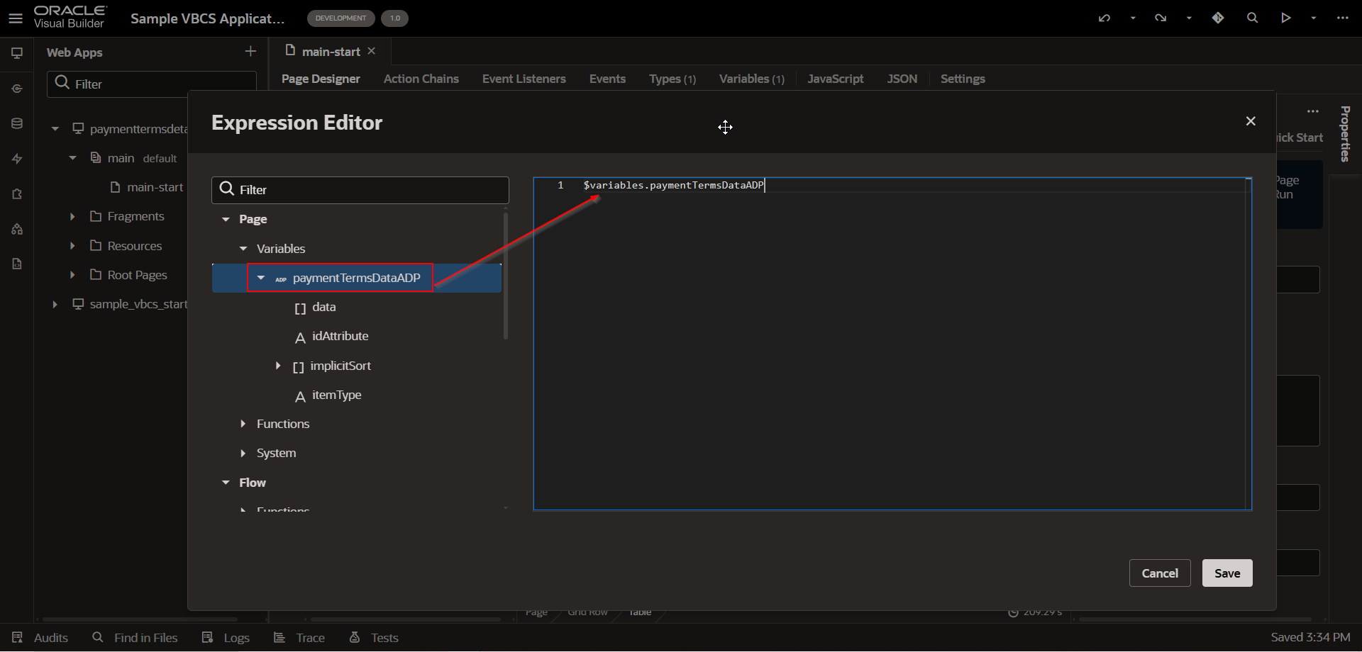Click the Expression Editor Filter field
Viewport: 1362px width, 652px height.
coord(360,190)
